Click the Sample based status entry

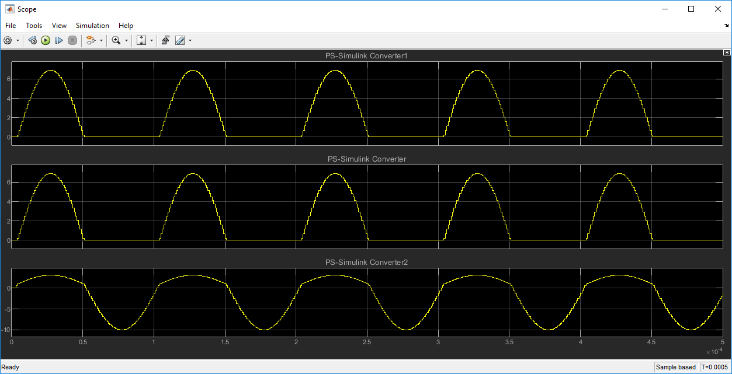pyautogui.click(x=676, y=368)
